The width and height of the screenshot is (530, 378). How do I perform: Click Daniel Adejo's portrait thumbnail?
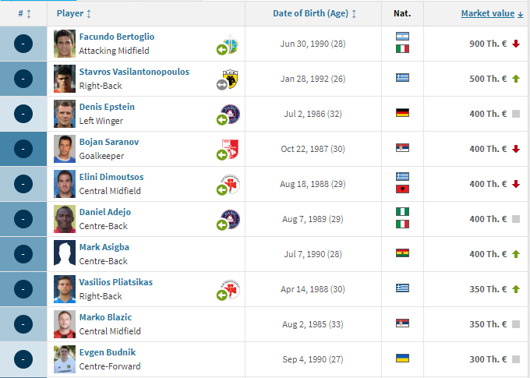tap(65, 219)
